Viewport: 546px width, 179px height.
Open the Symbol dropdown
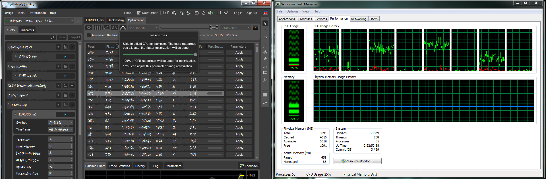click(61, 123)
